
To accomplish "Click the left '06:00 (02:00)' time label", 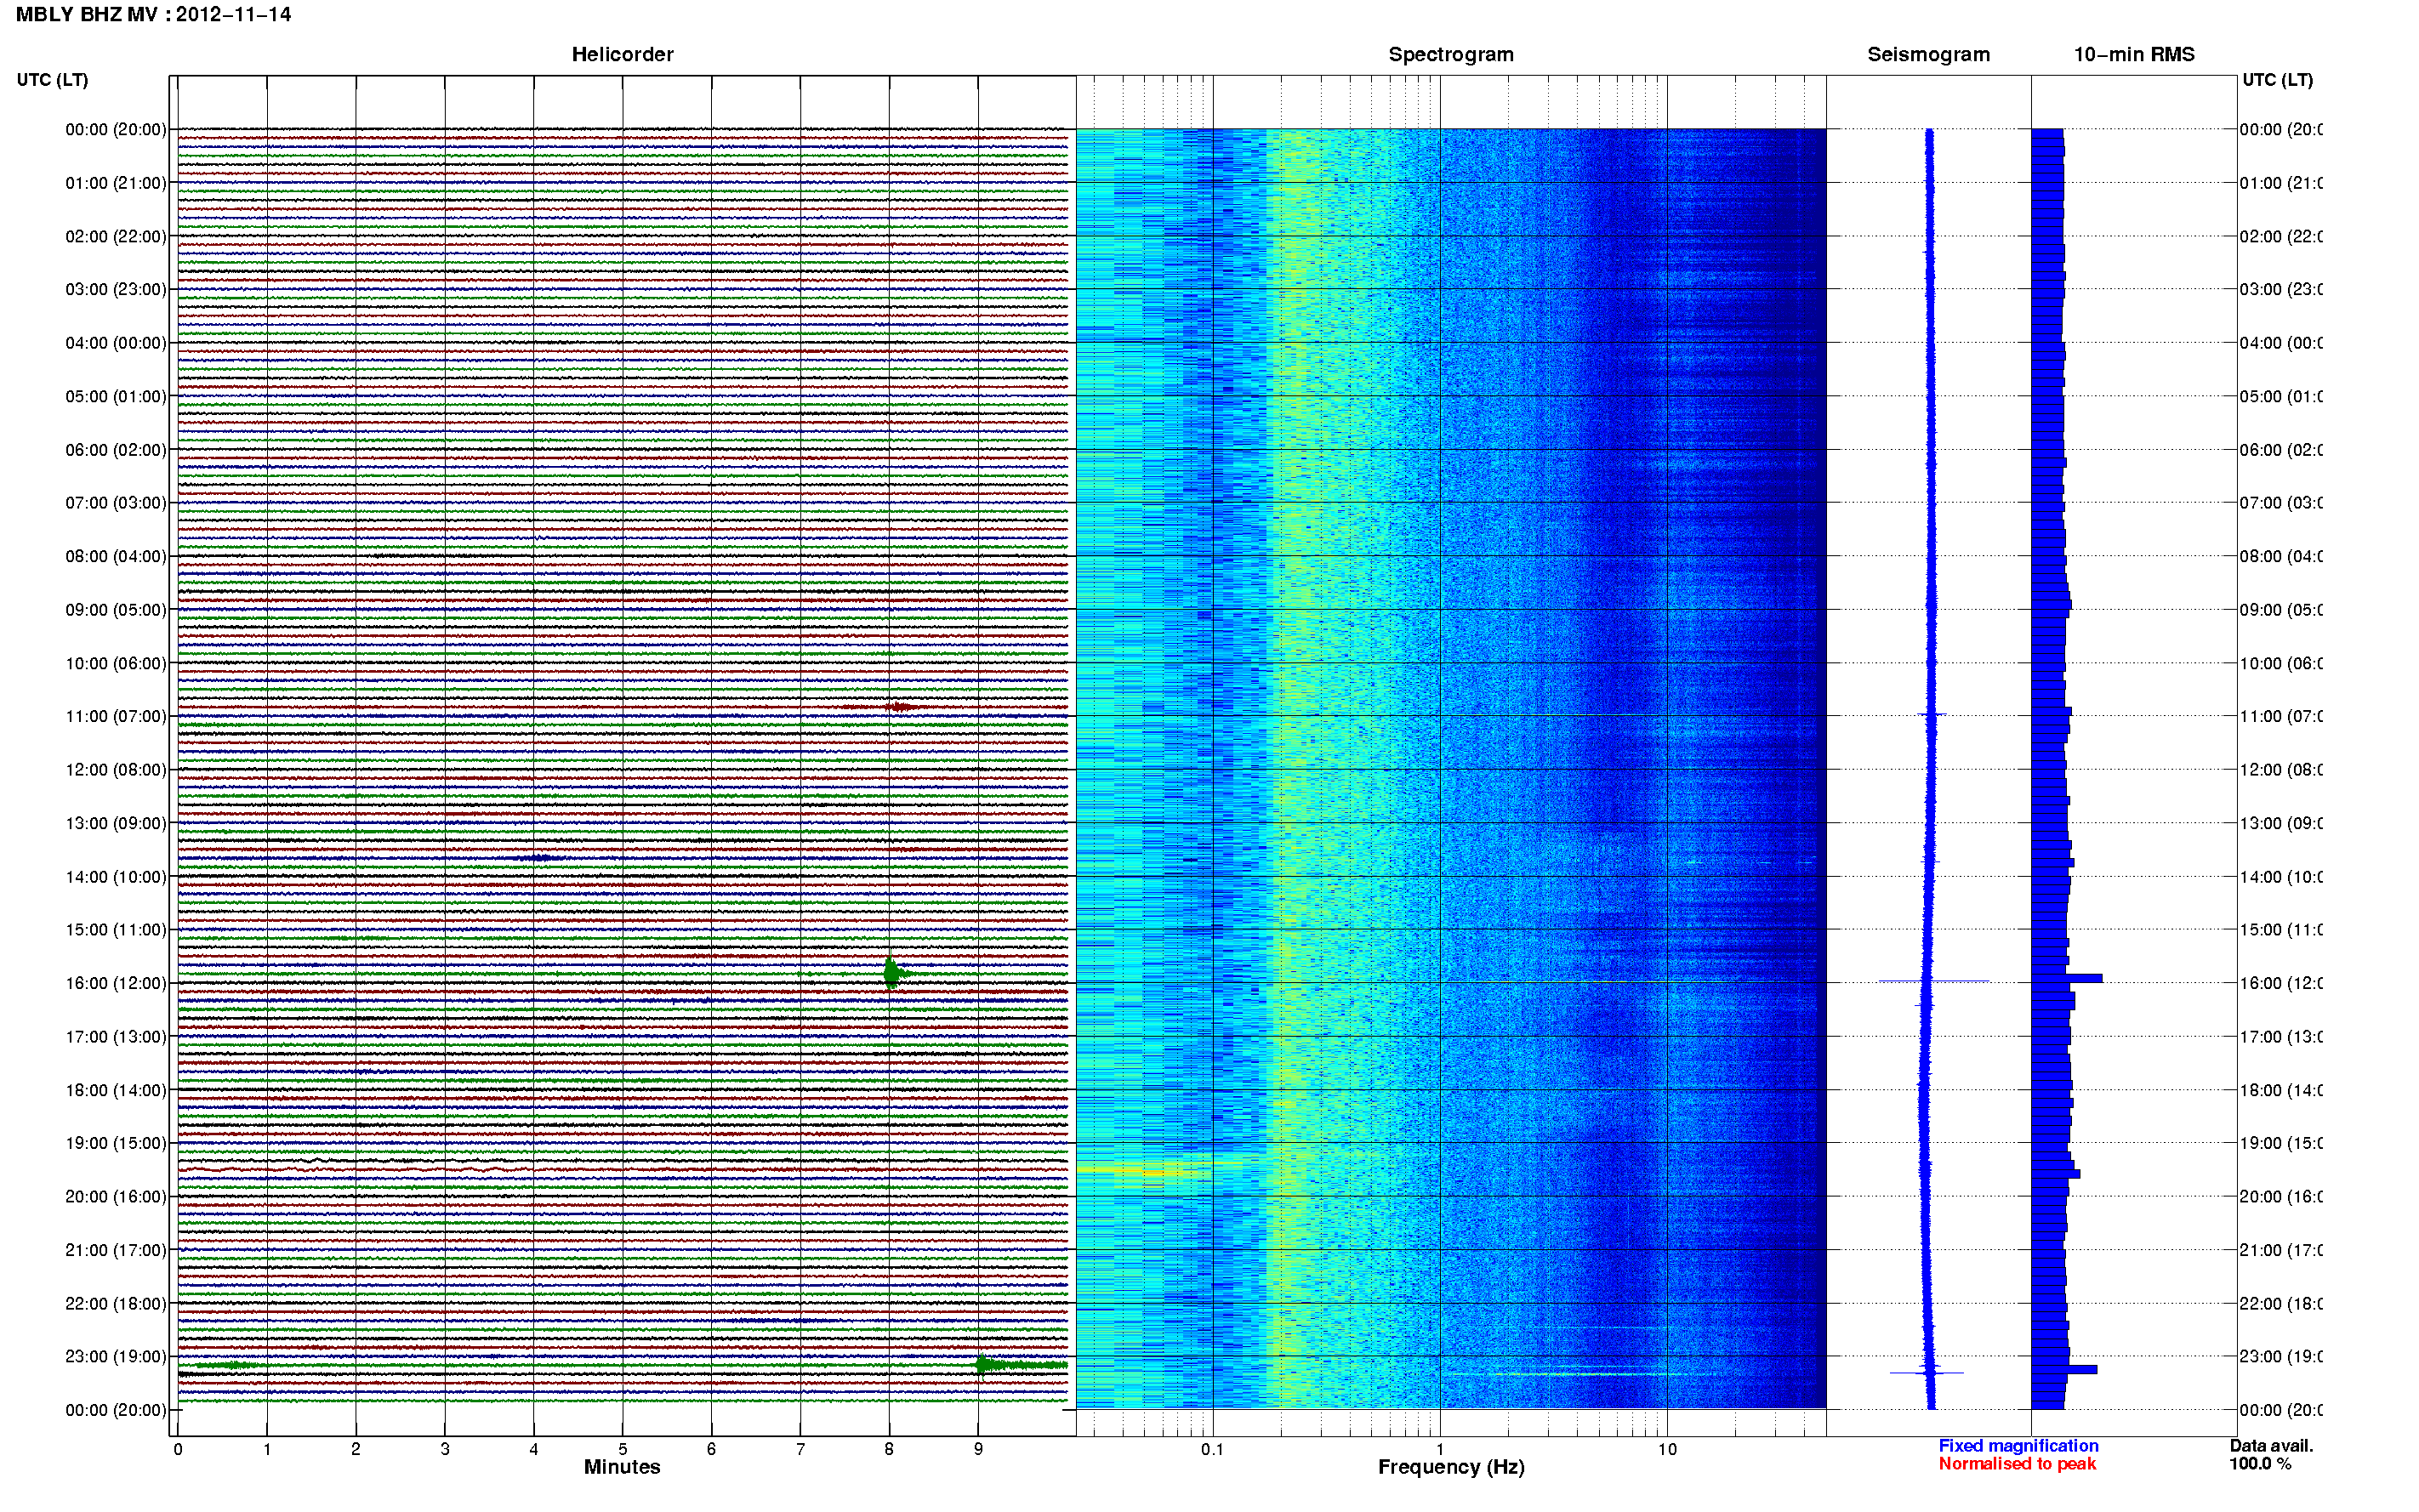I will pos(116,450).
